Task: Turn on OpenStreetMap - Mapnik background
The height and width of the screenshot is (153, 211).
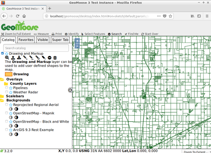Action: click(7, 113)
